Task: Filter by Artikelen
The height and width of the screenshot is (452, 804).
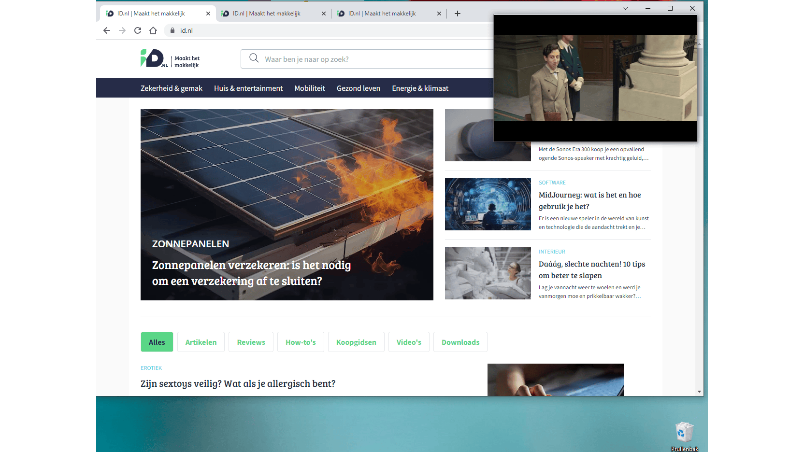Action: coord(201,342)
